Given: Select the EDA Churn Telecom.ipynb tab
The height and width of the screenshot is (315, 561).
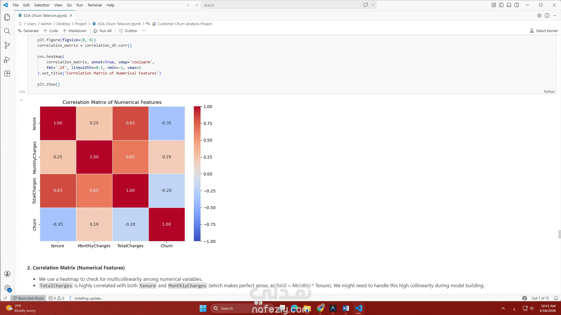Looking at the screenshot, I should [45, 15].
